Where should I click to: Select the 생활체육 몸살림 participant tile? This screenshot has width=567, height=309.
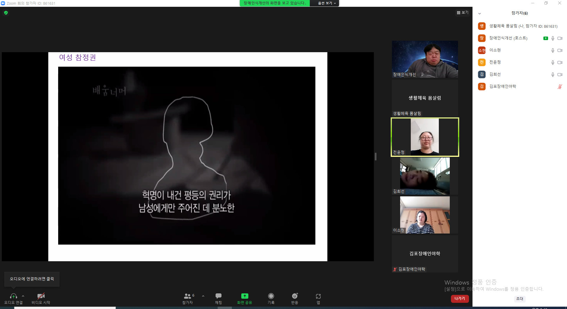[x=425, y=98]
